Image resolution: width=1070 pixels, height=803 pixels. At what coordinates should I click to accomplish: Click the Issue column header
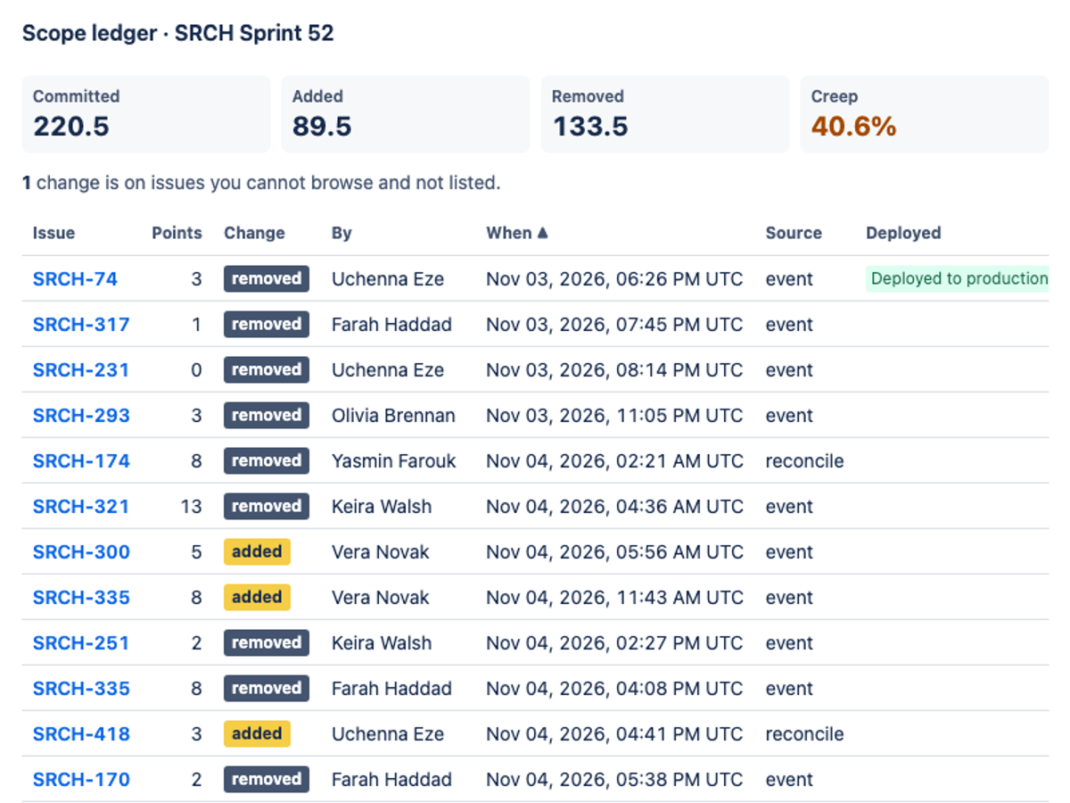53,233
